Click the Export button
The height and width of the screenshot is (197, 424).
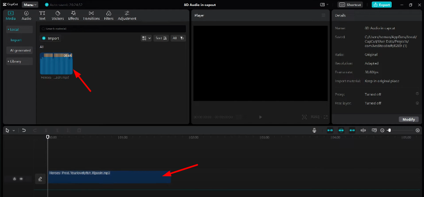382,4
